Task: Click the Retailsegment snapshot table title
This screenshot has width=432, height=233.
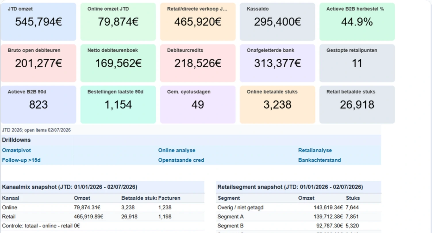Action: (x=290, y=187)
